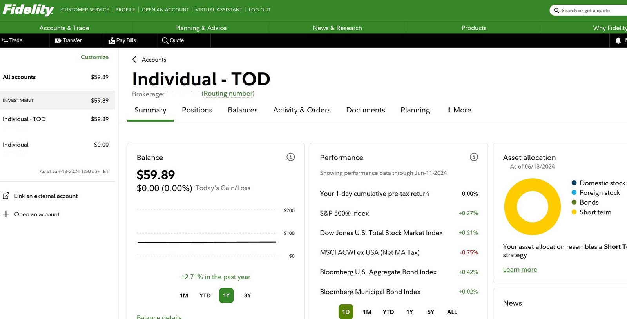Click the Performance card info icon
The width and height of the screenshot is (627, 319).
474,157
